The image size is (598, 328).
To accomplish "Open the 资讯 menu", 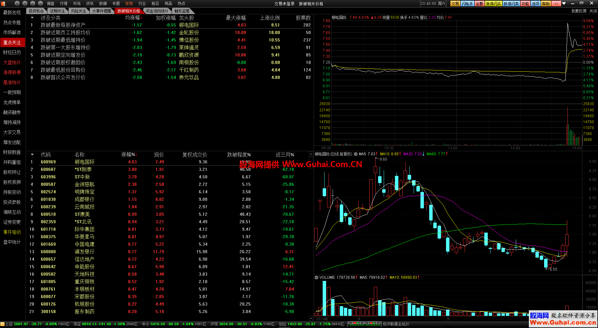I will tap(90, 3).
